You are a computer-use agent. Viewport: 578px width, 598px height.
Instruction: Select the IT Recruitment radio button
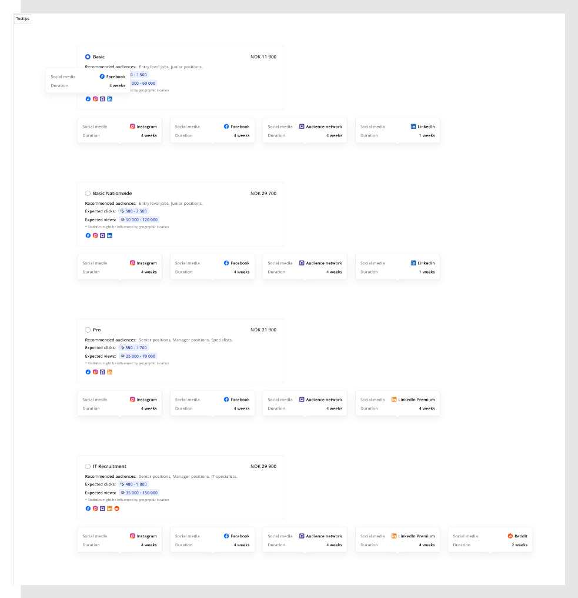pyautogui.click(x=88, y=466)
